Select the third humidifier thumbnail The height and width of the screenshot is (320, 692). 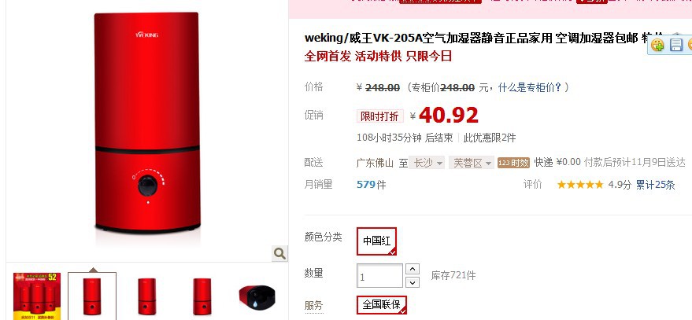[x=146, y=296]
